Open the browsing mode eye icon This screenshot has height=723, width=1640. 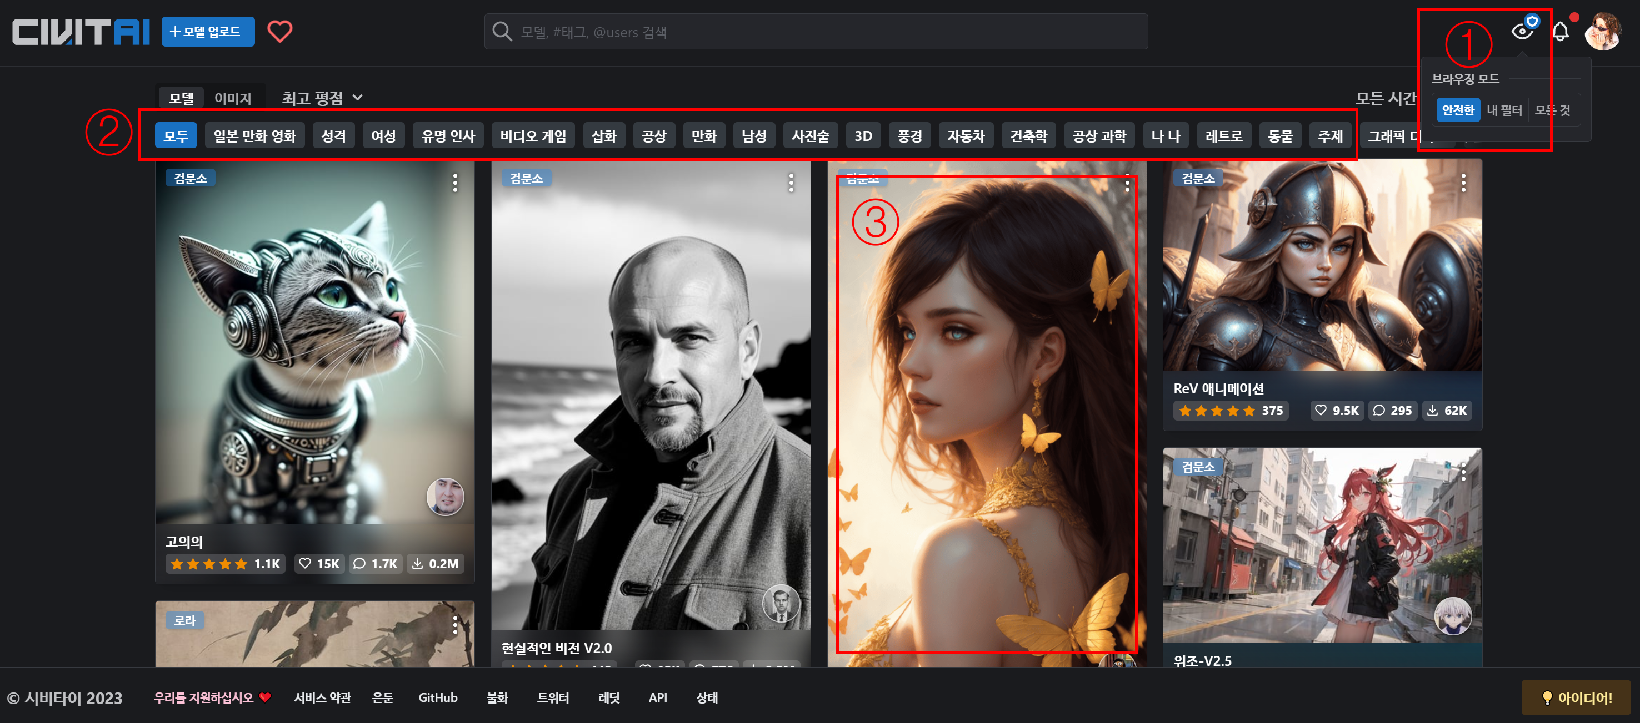[1522, 31]
